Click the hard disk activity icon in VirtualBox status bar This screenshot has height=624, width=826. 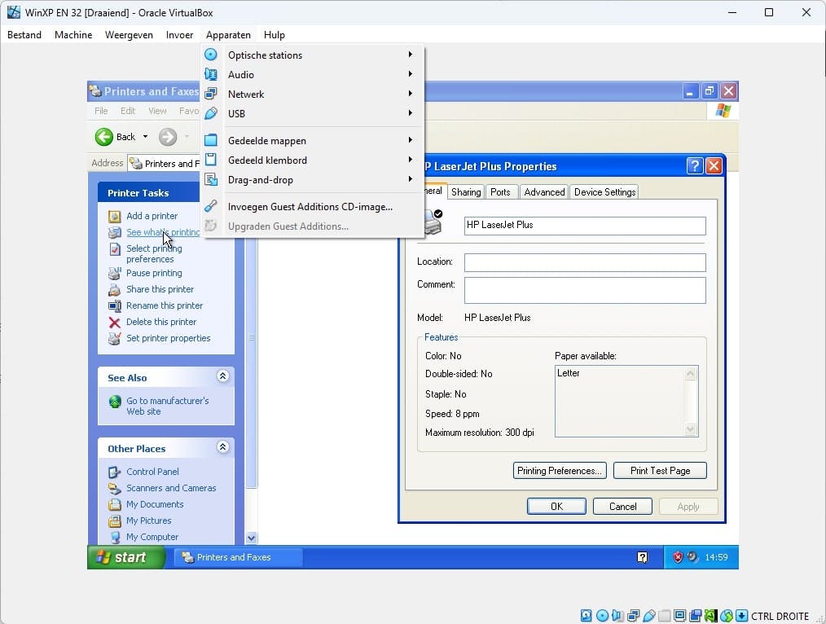coord(587,616)
